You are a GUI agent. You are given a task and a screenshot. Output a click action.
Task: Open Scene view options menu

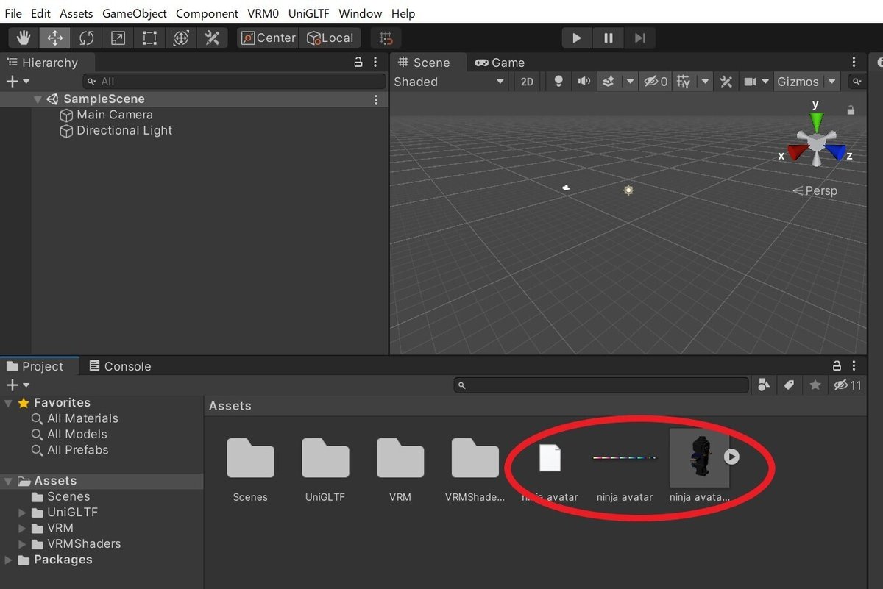(x=854, y=63)
